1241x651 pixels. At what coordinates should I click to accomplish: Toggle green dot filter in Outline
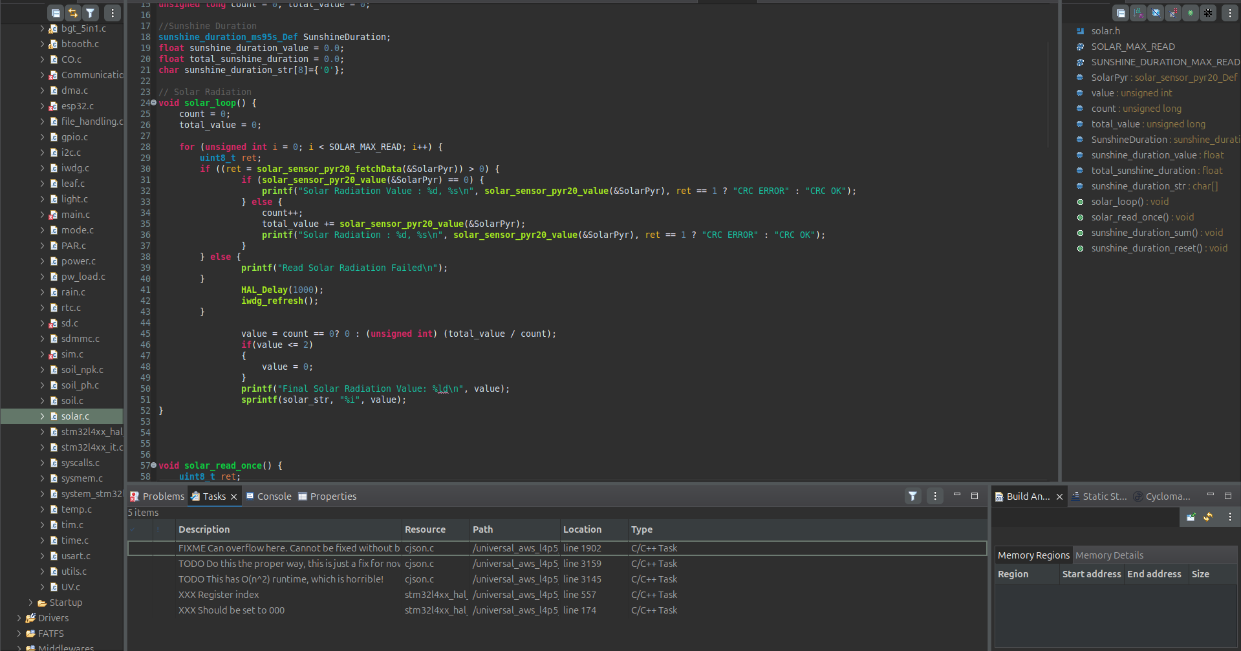coord(1191,13)
